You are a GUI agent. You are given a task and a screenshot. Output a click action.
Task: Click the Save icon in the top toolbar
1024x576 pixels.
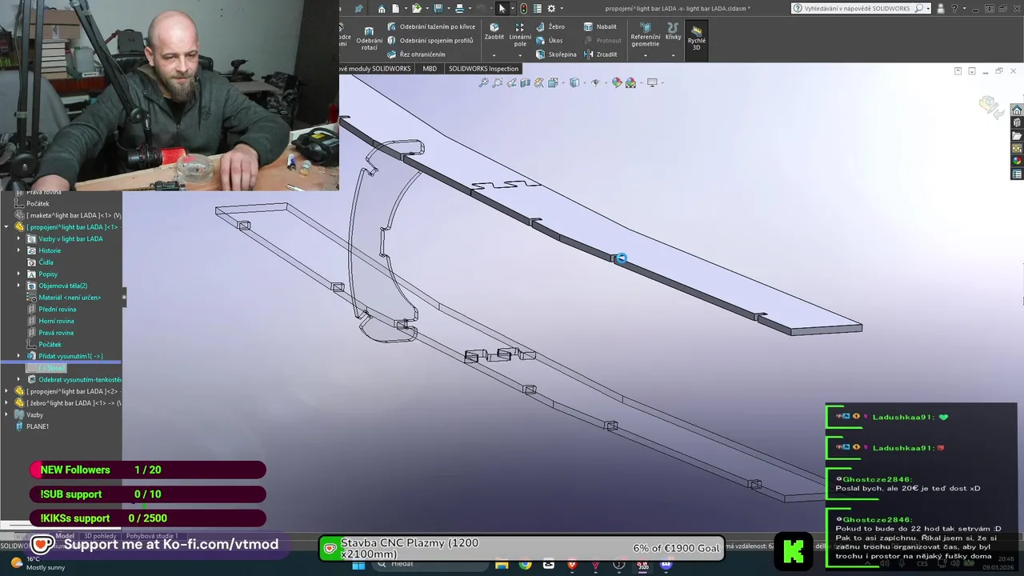pos(438,9)
